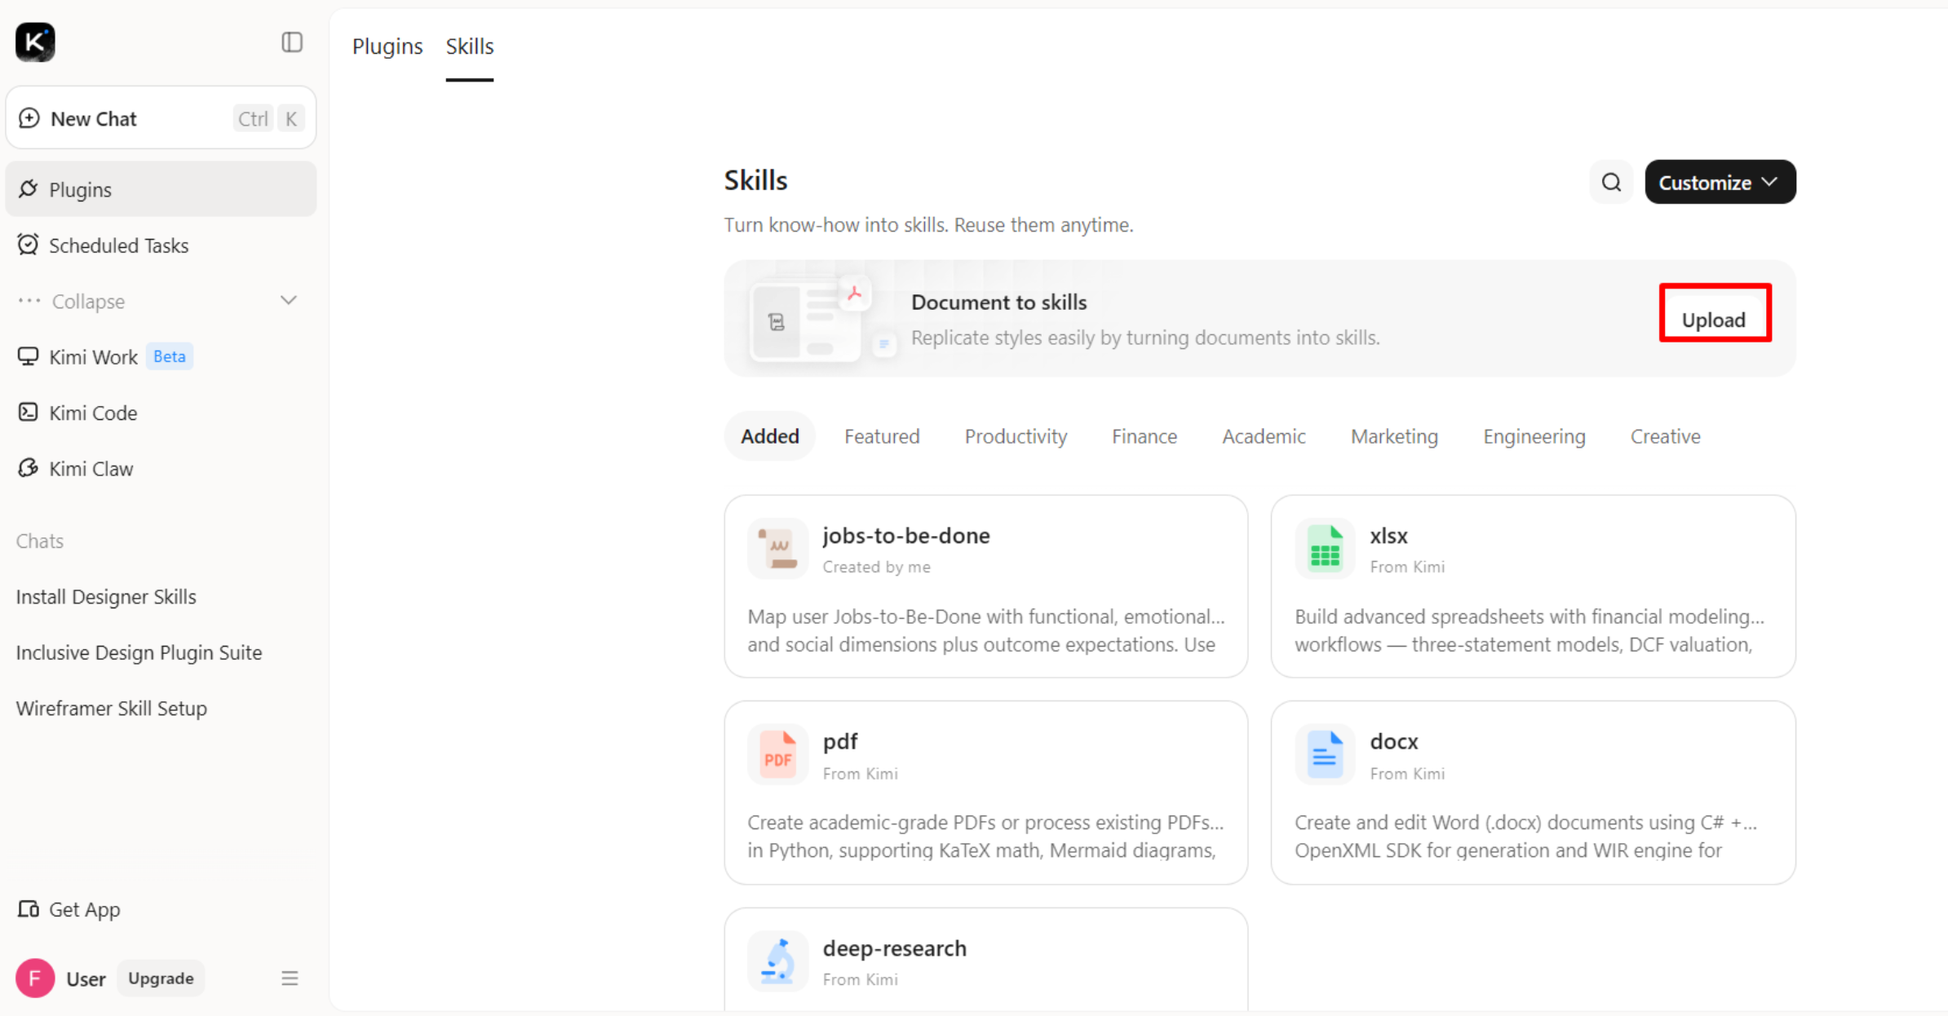Click the xlsx spreadsheet icon

click(x=1325, y=549)
